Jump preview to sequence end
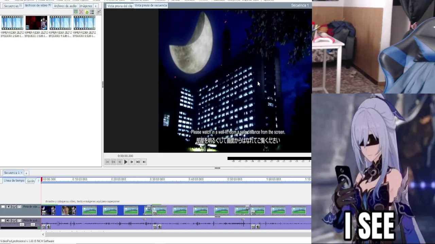435x244 pixels. coord(144,162)
